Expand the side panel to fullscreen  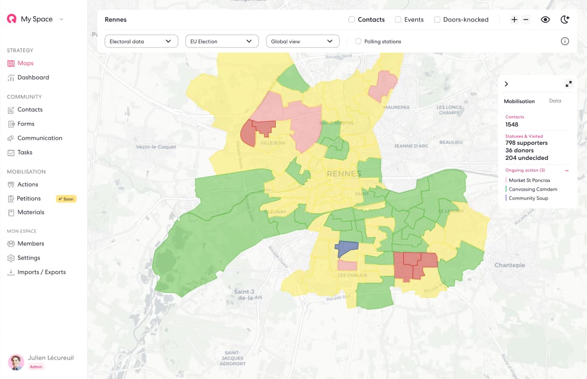569,84
